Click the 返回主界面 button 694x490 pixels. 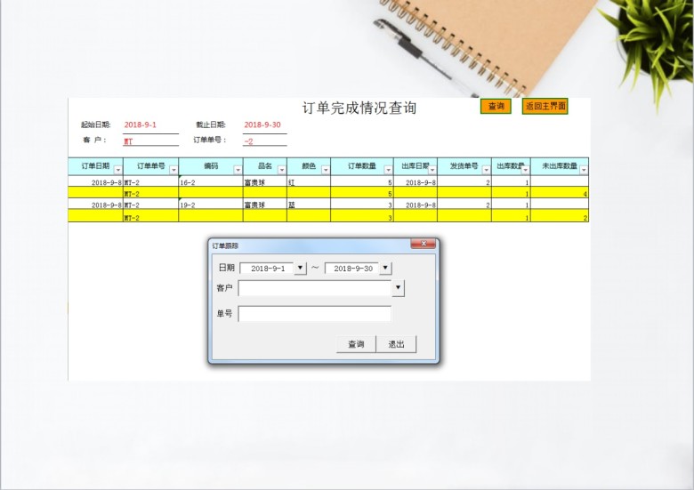pos(545,106)
